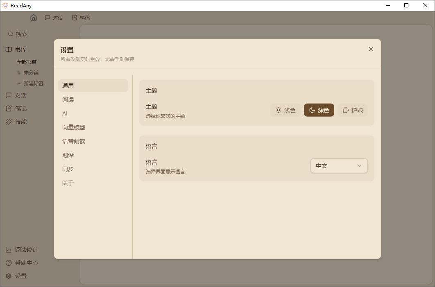Select the 浅色 light theme option

coord(285,110)
